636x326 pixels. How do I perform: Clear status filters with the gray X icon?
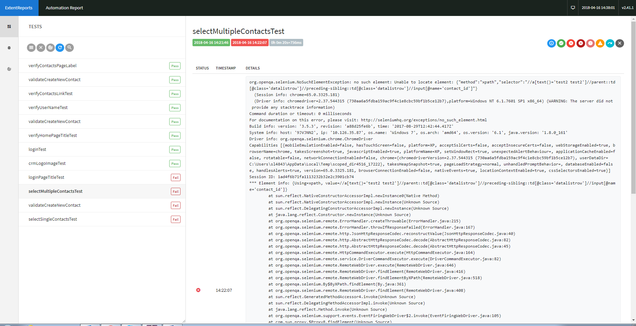619,43
